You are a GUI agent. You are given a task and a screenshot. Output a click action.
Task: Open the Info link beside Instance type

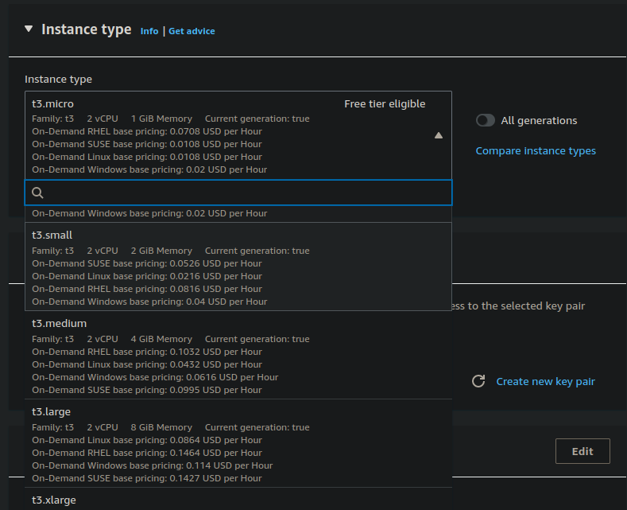click(149, 31)
